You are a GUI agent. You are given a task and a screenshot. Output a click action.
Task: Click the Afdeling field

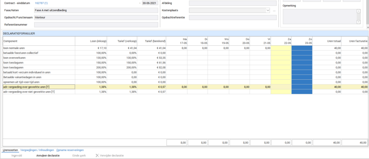(233, 3)
